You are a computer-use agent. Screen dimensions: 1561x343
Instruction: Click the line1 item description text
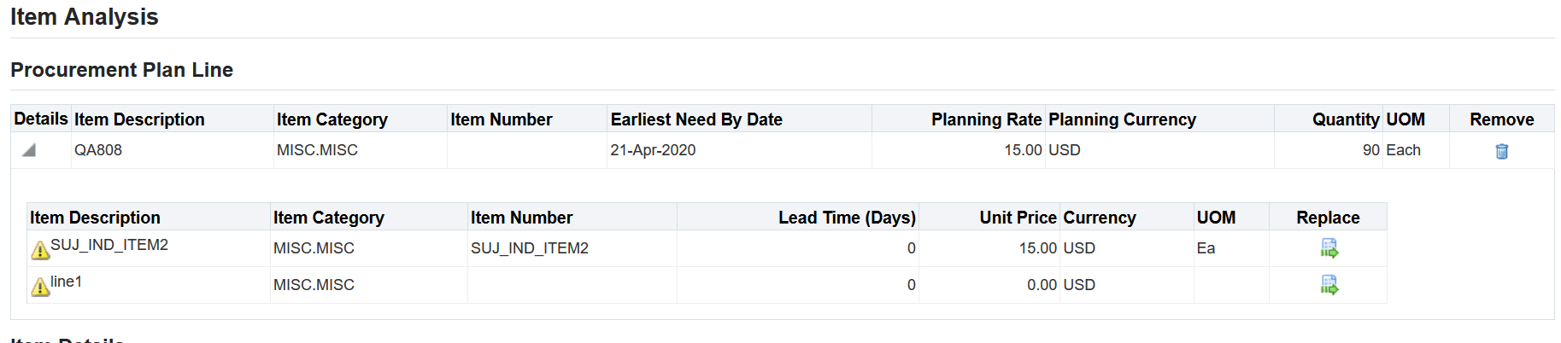(x=66, y=282)
